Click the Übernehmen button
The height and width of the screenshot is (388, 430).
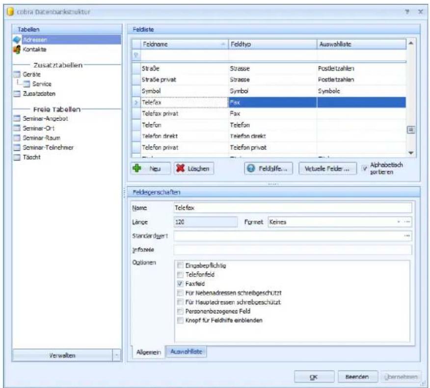pyautogui.click(x=401, y=377)
